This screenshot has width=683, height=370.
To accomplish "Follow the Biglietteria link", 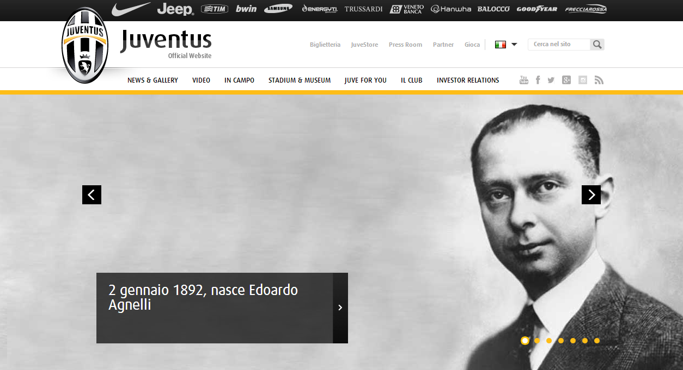I will (325, 45).
